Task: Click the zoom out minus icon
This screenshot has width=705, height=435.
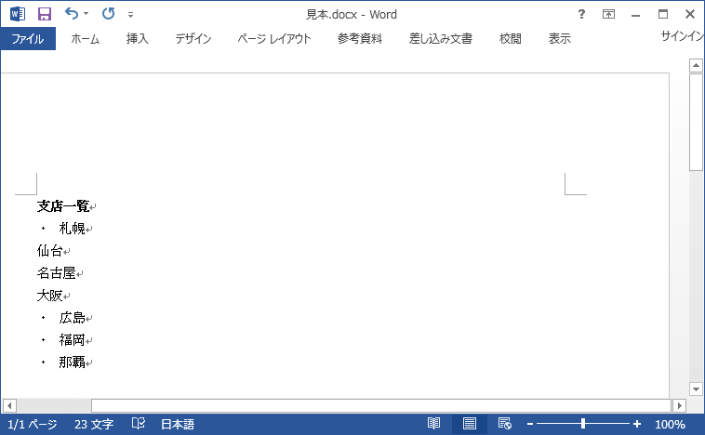Action: (530, 424)
